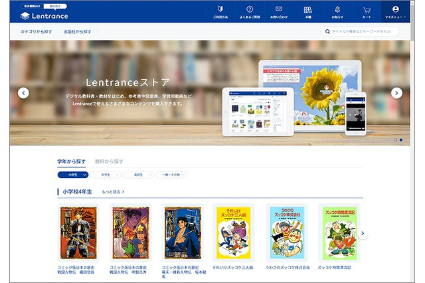Expand the 小学生 grade dropdown

point(73,175)
